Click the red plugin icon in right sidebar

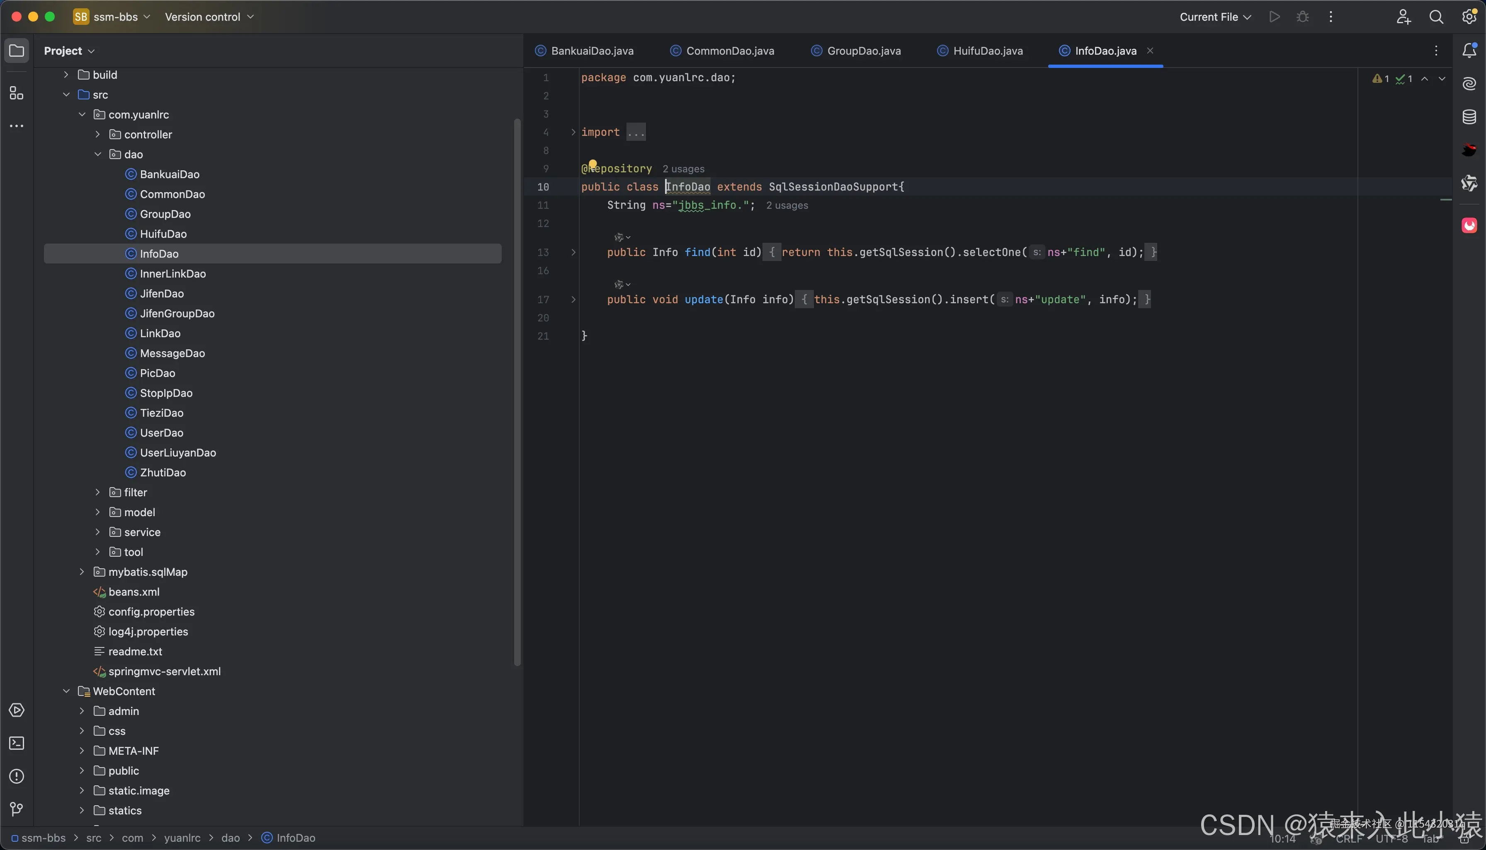point(1469,225)
